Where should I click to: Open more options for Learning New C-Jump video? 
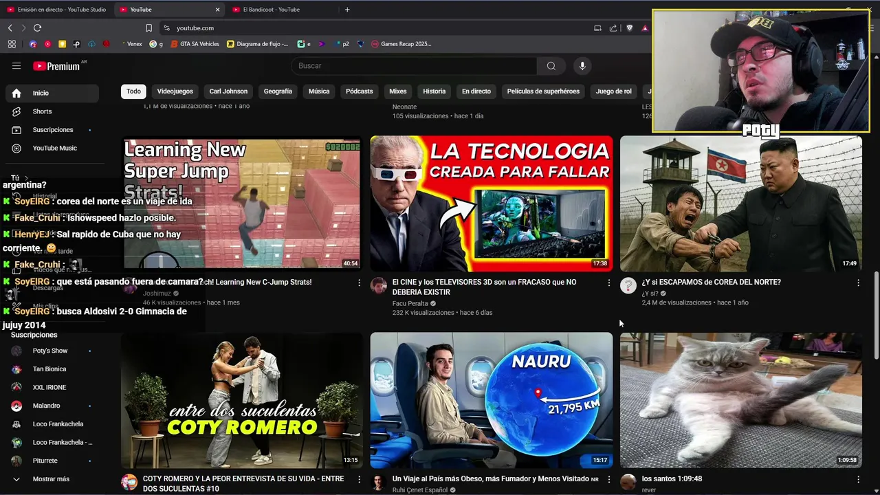(x=359, y=283)
